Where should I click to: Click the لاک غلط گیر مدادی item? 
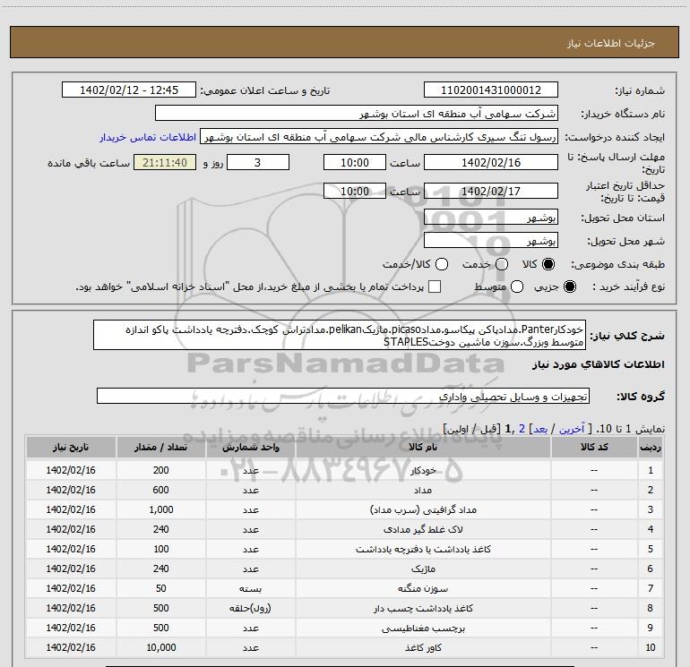pyautogui.click(x=423, y=529)
